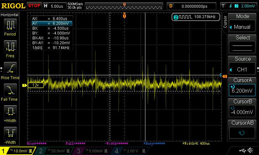Viewport: 259px width, 155px height.
Task: Select the Freq measurement icon
Action: coord(10,47)
